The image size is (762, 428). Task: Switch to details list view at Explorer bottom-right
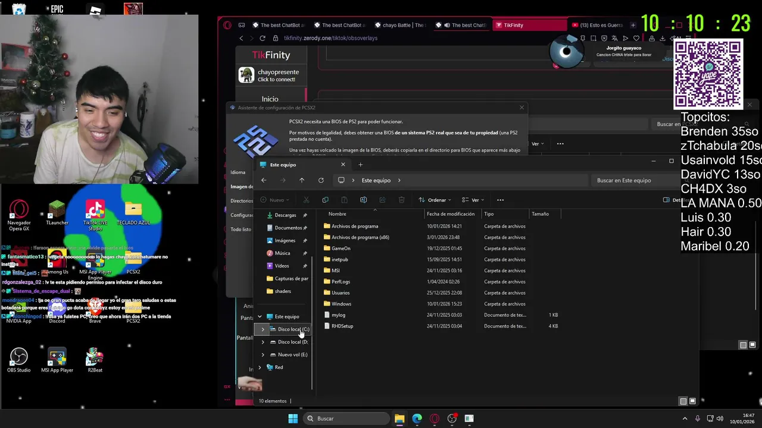[683, 401]
